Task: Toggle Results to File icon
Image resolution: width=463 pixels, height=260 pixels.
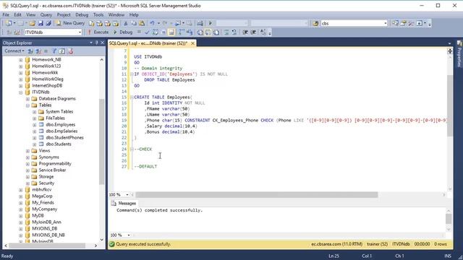Action: [x=216, y=32]
